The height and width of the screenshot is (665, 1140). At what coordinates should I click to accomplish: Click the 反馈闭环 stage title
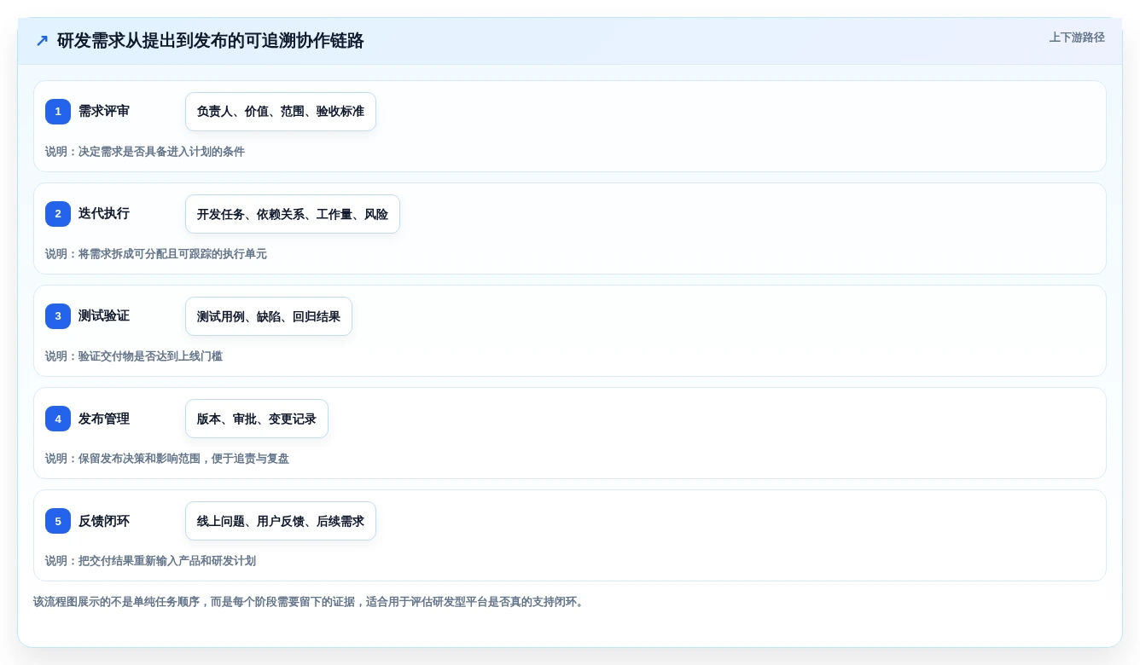coord(104,521)
